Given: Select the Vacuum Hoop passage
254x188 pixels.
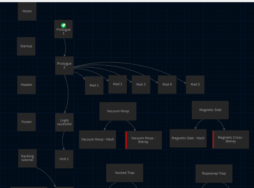Looking at the screenshot, I should tap(118, 111).
